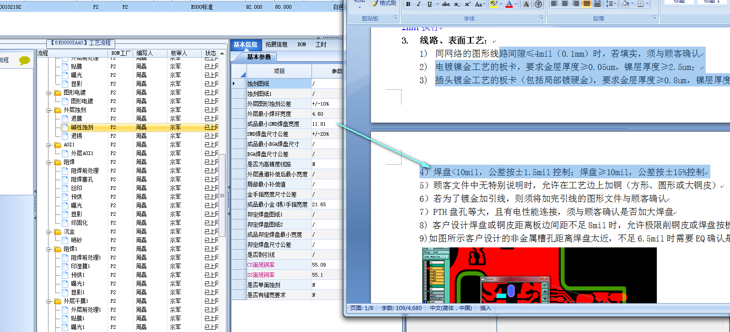Screen dimensions: 730x332
Task: Click the PCB design image in Word document
Action: pyautogui.click(x=539, y=275)
